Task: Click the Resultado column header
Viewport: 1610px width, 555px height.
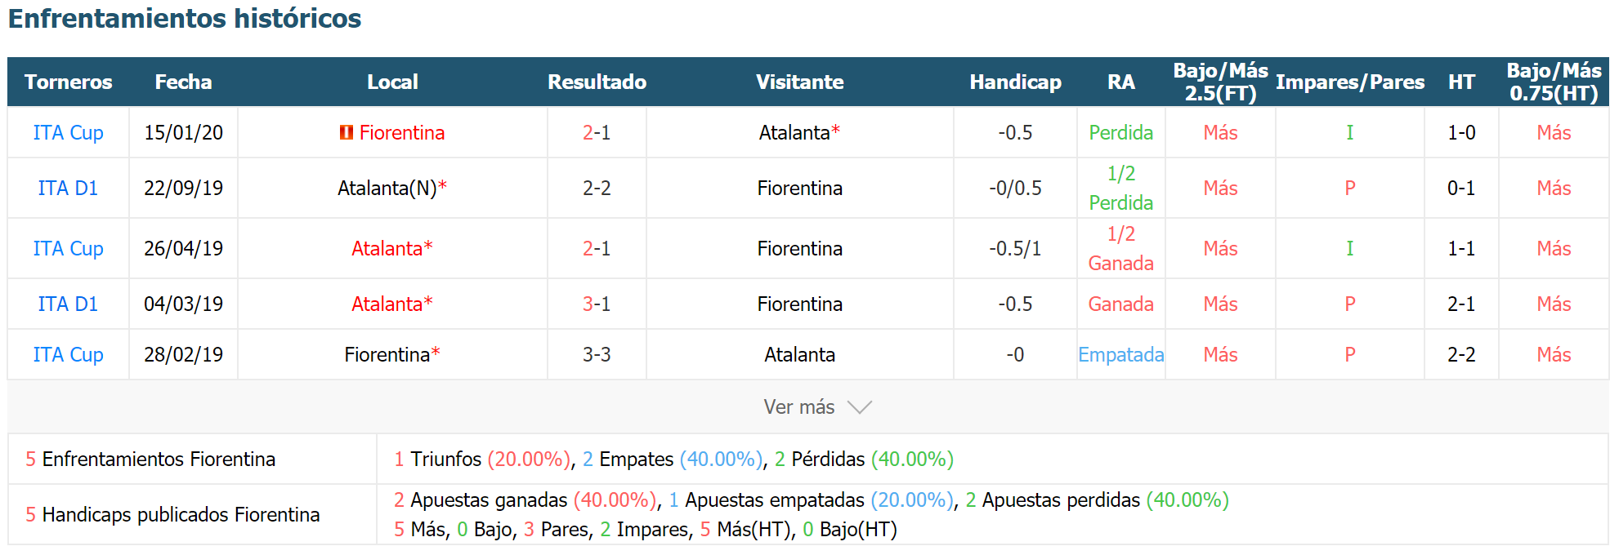Action: [x=597, y=82]
